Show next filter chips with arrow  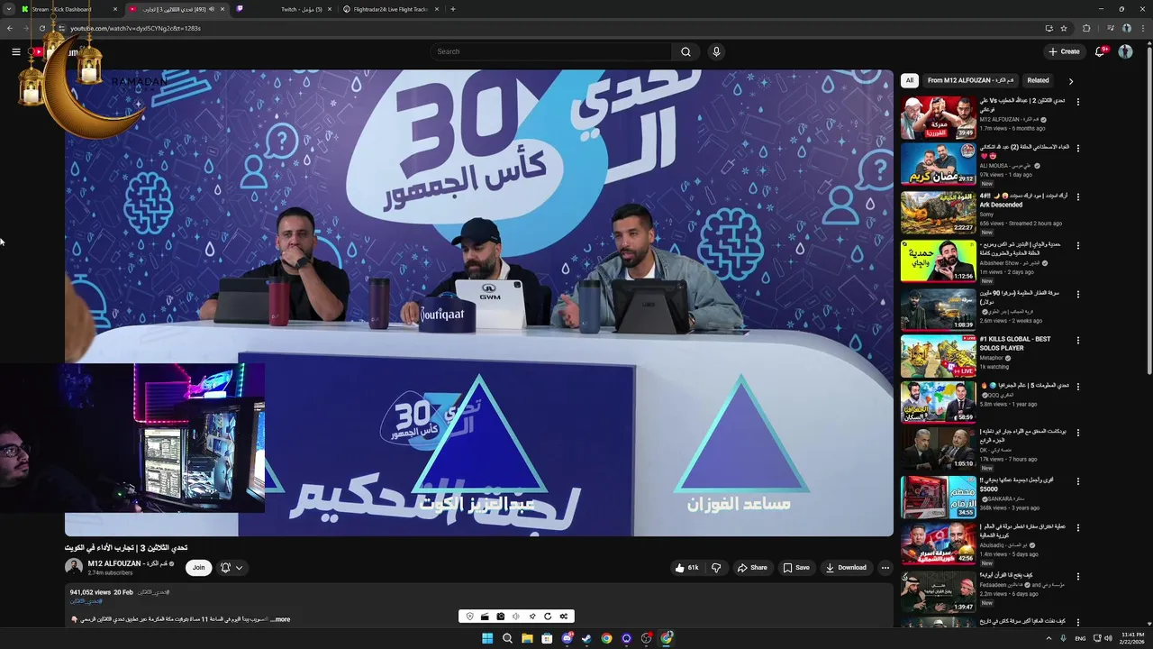(1070, 81)
